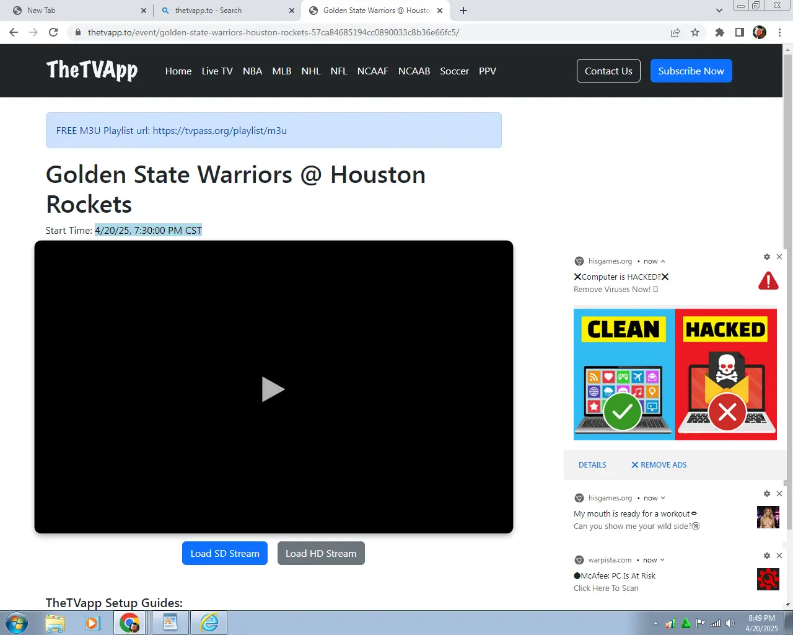Click the red warning triangle icon

(768, 281)
